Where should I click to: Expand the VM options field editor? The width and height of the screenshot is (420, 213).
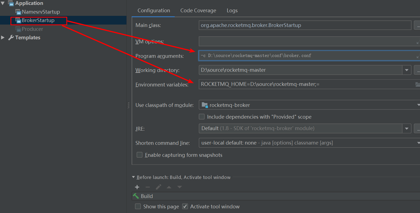point(418,42)
